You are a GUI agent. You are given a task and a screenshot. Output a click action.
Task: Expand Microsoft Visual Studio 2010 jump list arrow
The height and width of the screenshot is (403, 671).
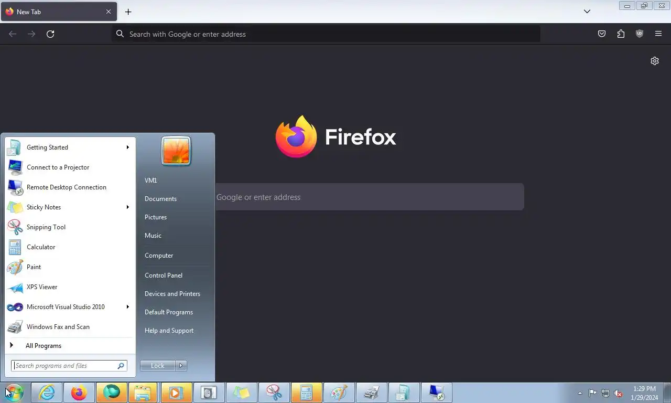click(127, 307)
